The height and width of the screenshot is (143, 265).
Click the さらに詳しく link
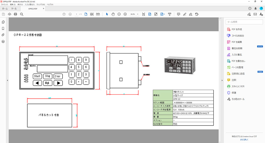click(244, 139)
